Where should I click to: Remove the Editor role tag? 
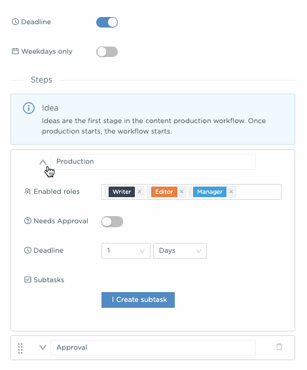point(181,192)
